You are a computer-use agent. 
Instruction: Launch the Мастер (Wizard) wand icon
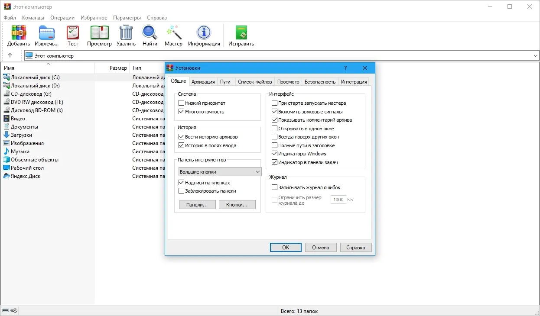173,33
